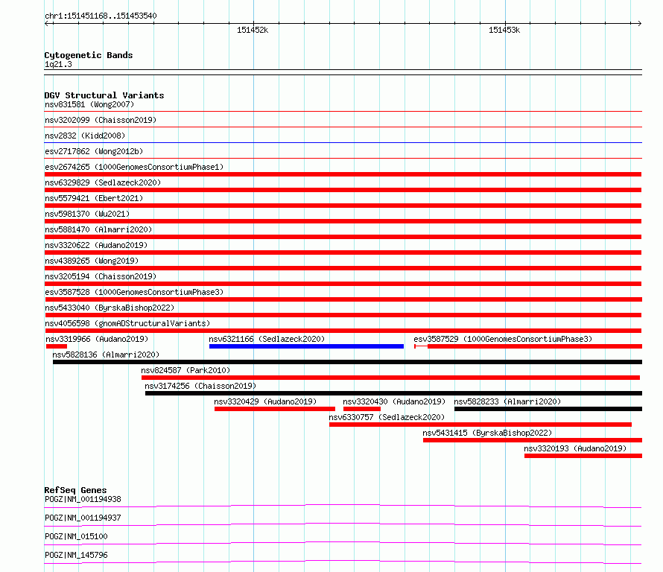Select esv3587528 (1000GenomesConsortiumPhase3) label
Viewport: 663px width, 572px height.
[x=134, y=292]
